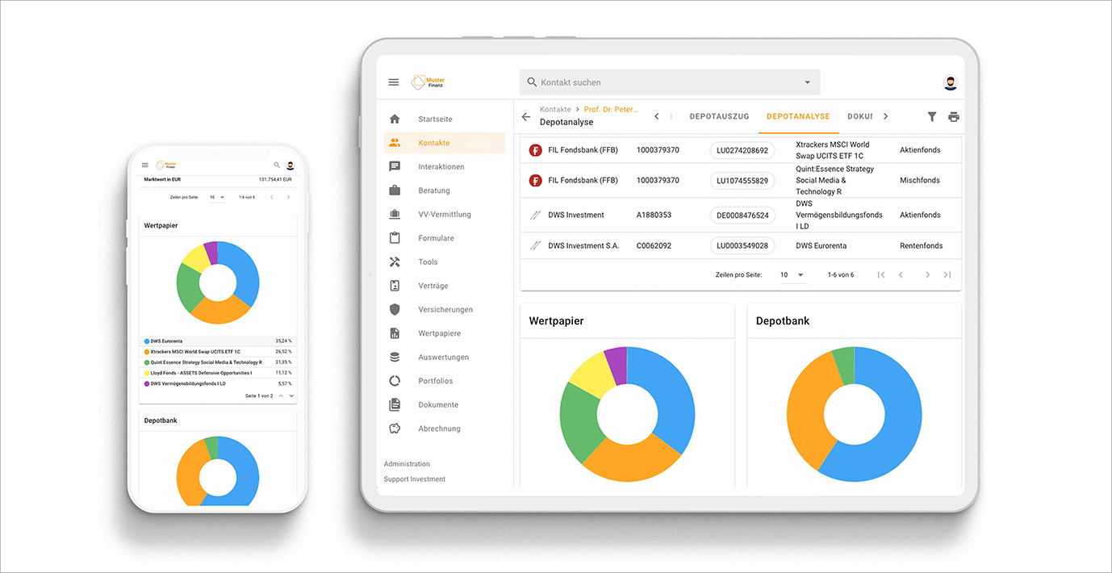Click the print icon

954,116
